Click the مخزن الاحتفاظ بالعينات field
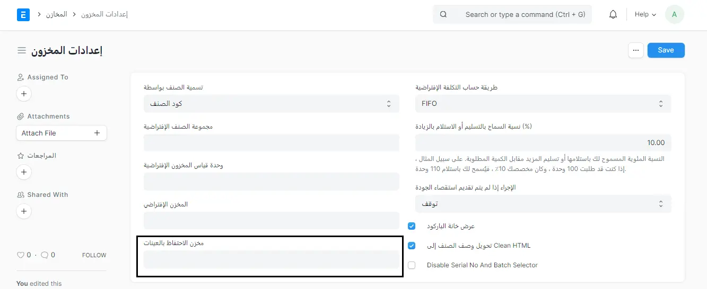This screenshot has width=707, height=289. coord(271,259)
